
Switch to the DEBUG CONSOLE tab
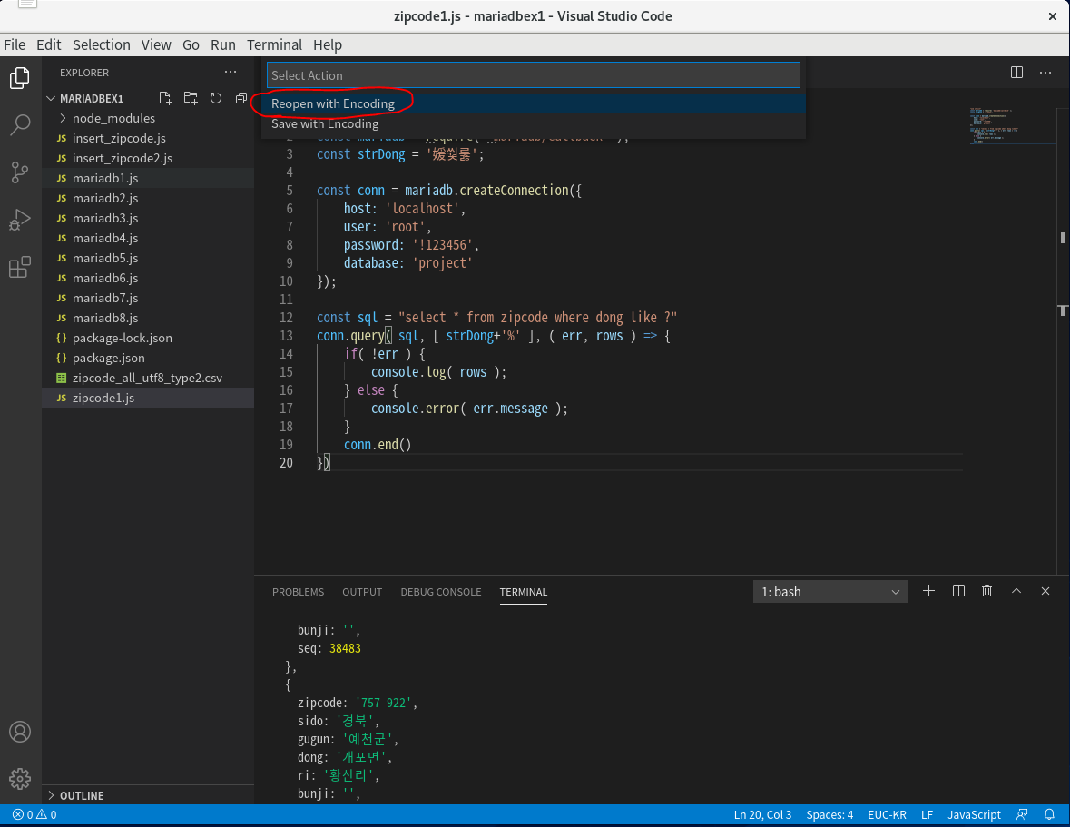tap(441, 592)
